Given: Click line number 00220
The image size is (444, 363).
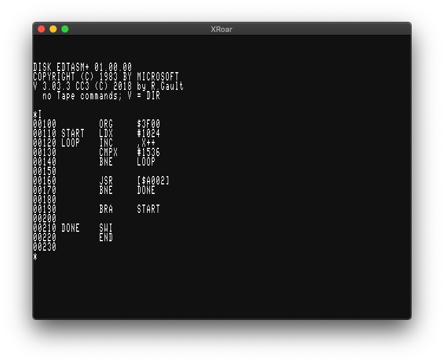Looking at the screenshot, I should (x=44, y=237).
